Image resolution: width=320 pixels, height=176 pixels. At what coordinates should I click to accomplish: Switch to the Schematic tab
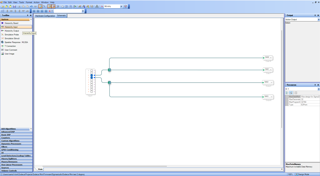61,15
